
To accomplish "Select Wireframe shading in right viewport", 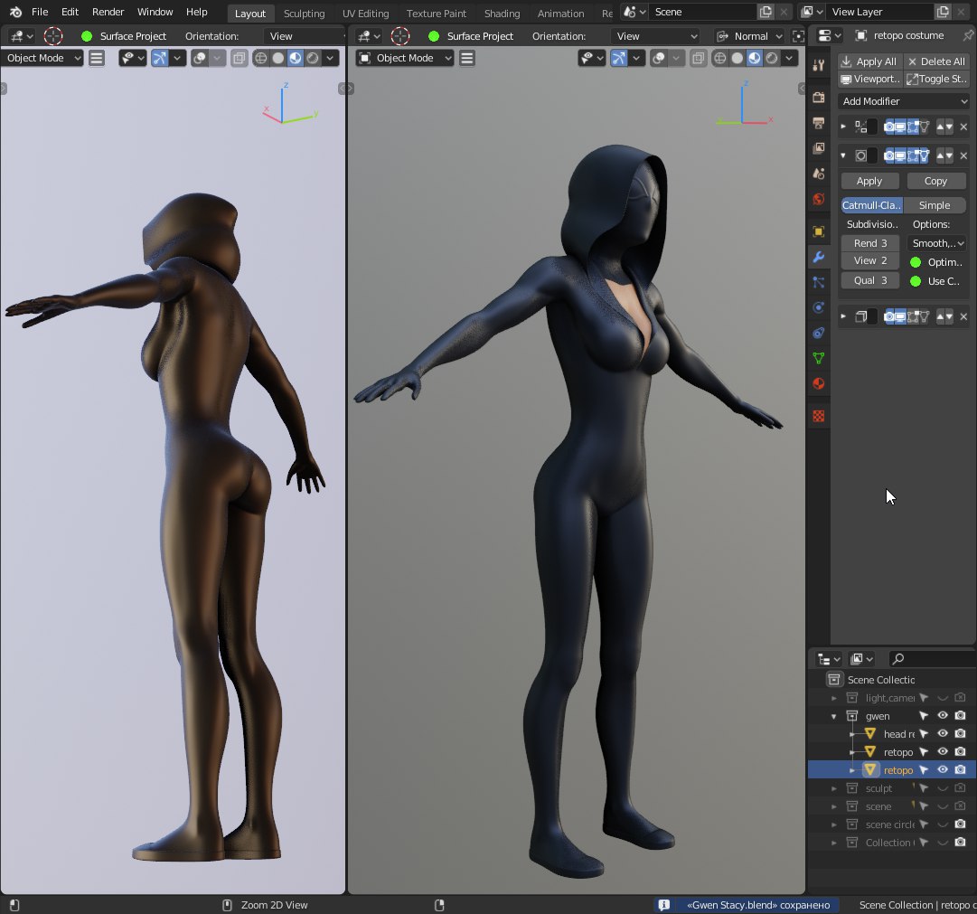I will point(720,58).
